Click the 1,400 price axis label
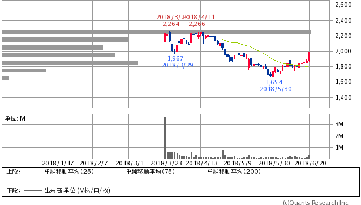 pos(343,97)
